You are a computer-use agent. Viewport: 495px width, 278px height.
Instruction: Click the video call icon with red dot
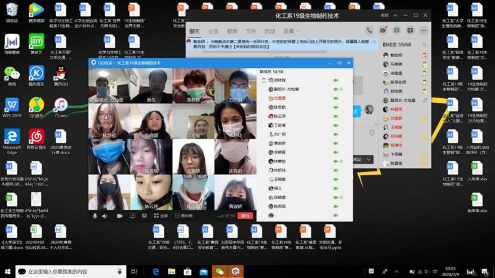pyautogui.click(x=383, y=30)
